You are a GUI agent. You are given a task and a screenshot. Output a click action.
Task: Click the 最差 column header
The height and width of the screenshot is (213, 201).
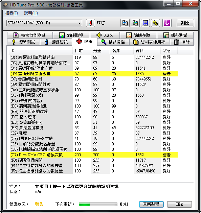point(100,51)
